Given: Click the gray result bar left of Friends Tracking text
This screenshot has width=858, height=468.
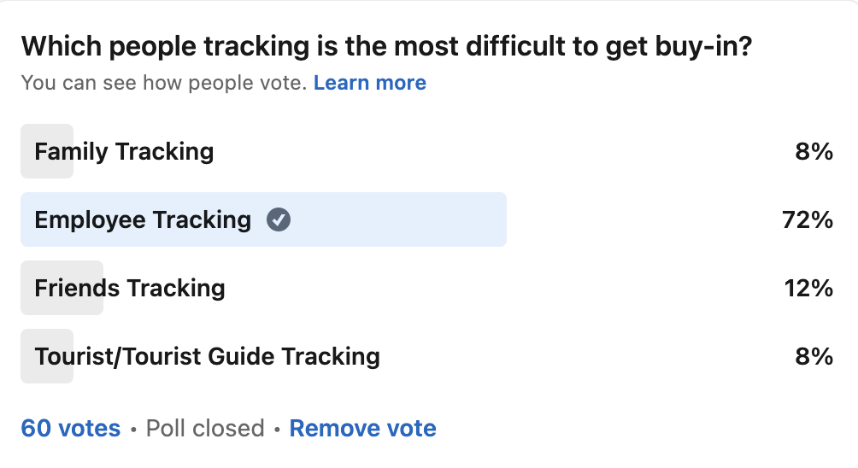Looking at the screenshot, I should coord(27,289).
